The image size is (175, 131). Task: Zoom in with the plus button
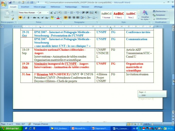[172, 124]
